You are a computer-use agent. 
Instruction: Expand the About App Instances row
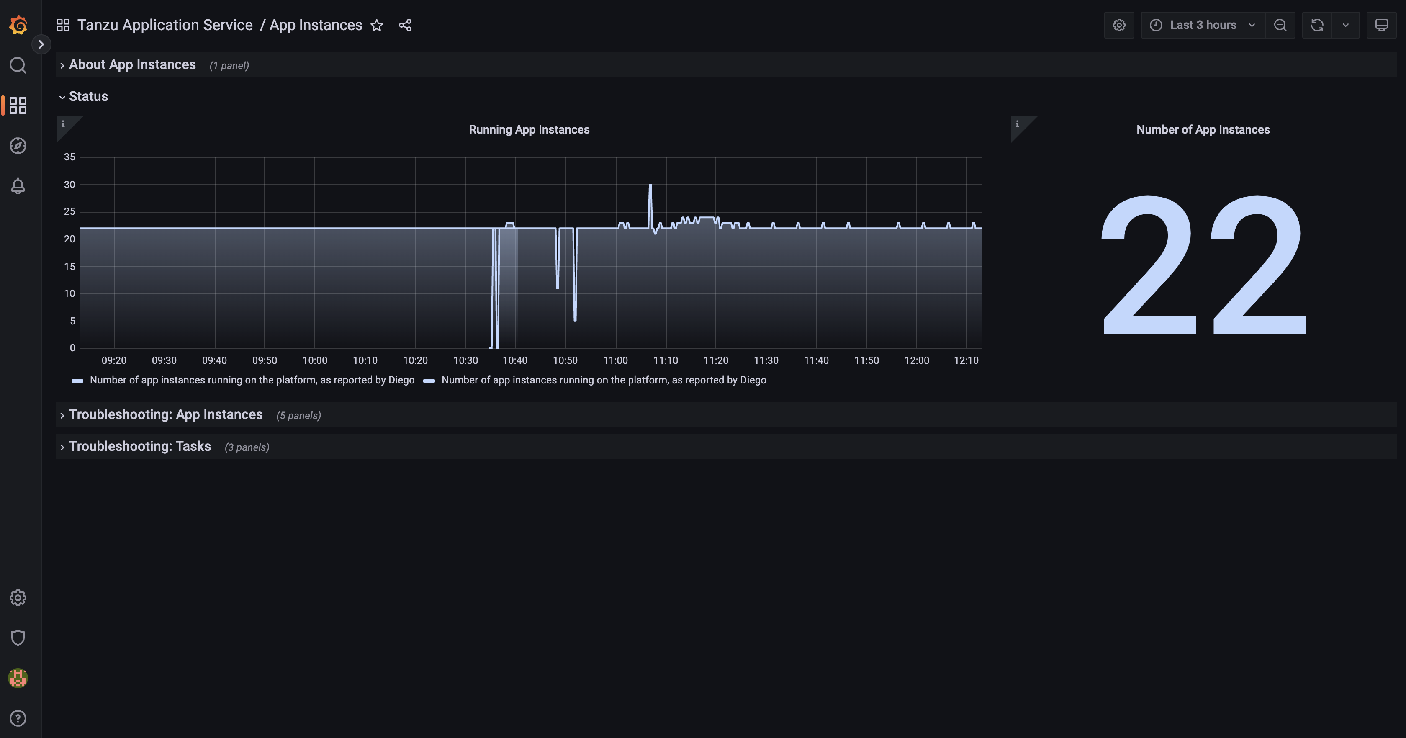[132, 65]
